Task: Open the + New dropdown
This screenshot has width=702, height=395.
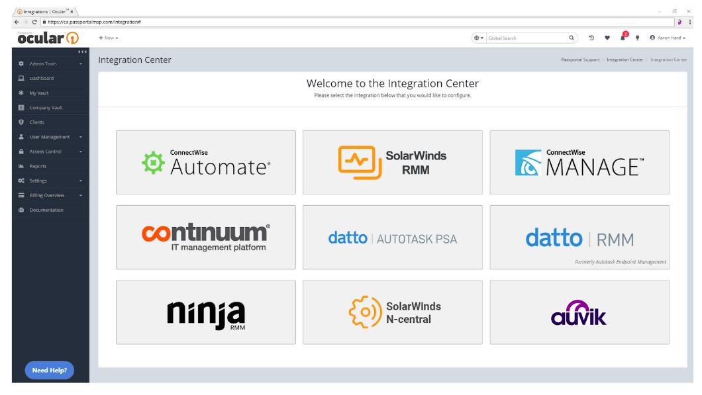Action: 109,38
